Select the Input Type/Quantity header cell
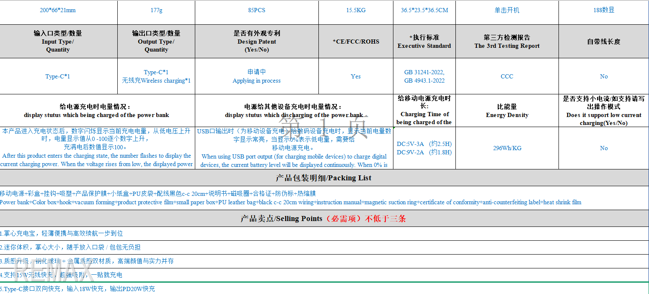Viewport: 649px width, 294px height. pos(58,42)
